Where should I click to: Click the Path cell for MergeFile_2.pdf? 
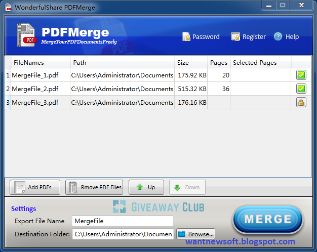pos(123,89)
